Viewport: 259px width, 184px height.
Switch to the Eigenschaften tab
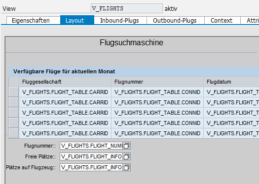pyautogui.click(x=31, y=21)
